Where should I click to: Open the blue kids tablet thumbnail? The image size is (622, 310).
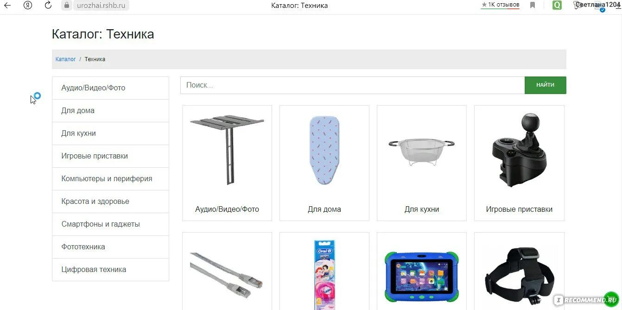pos(421,276)
